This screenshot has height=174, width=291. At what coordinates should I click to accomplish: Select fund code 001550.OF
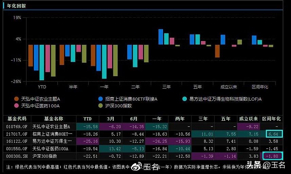pos(17,149)
